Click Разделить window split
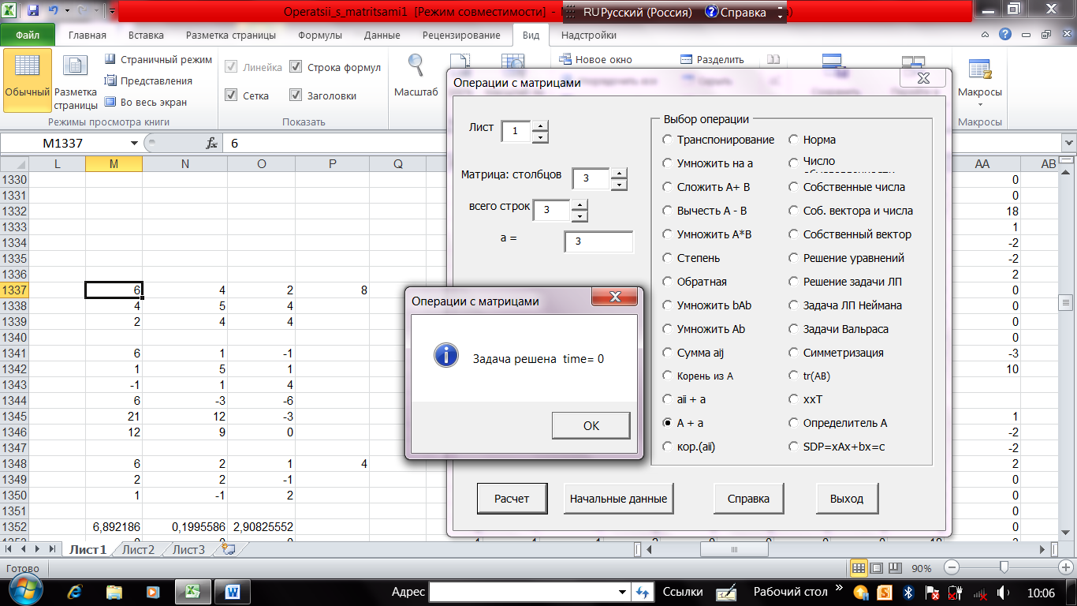The width and height of the screenshot is (1077, 606). [712, 59]
